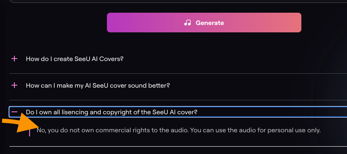347x154 pixels.
Task: Collapse the minus icon beside licensing and copyright question
Action: 14,112
